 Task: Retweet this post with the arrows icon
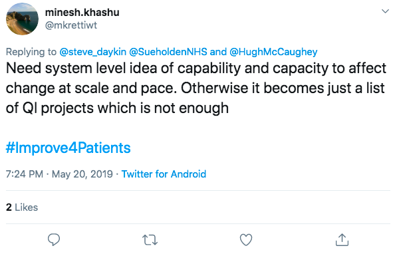(x=150, y=240)
